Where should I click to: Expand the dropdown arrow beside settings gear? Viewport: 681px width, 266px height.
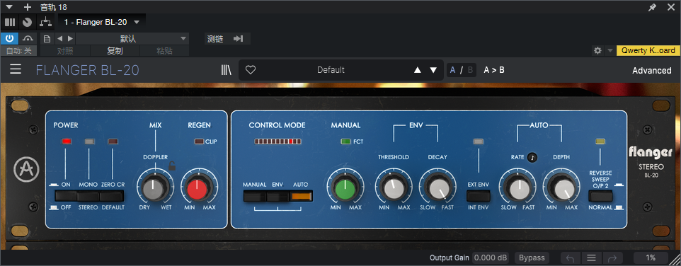coord(610,50)
